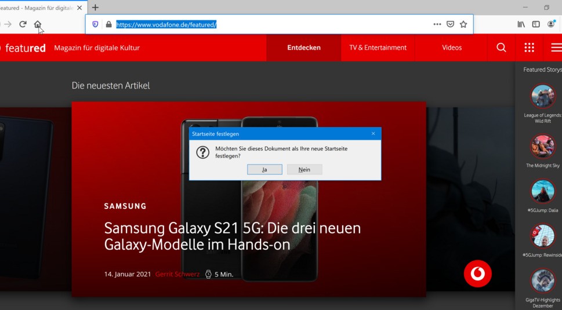The height and width of the screenshot is (310, 562).
Task: Show site security padlock info
Action: [108, 24]
